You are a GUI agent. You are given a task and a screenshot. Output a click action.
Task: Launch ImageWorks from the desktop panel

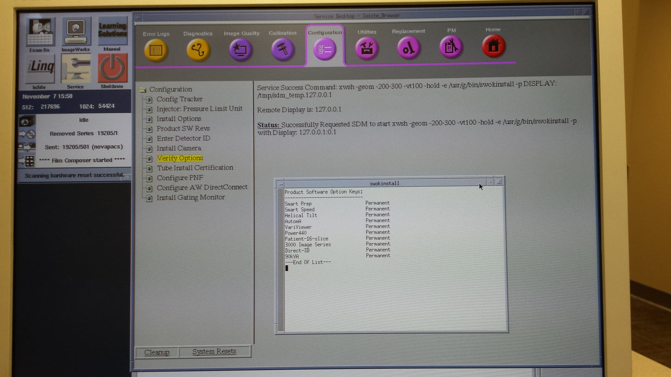pos(76,32)
